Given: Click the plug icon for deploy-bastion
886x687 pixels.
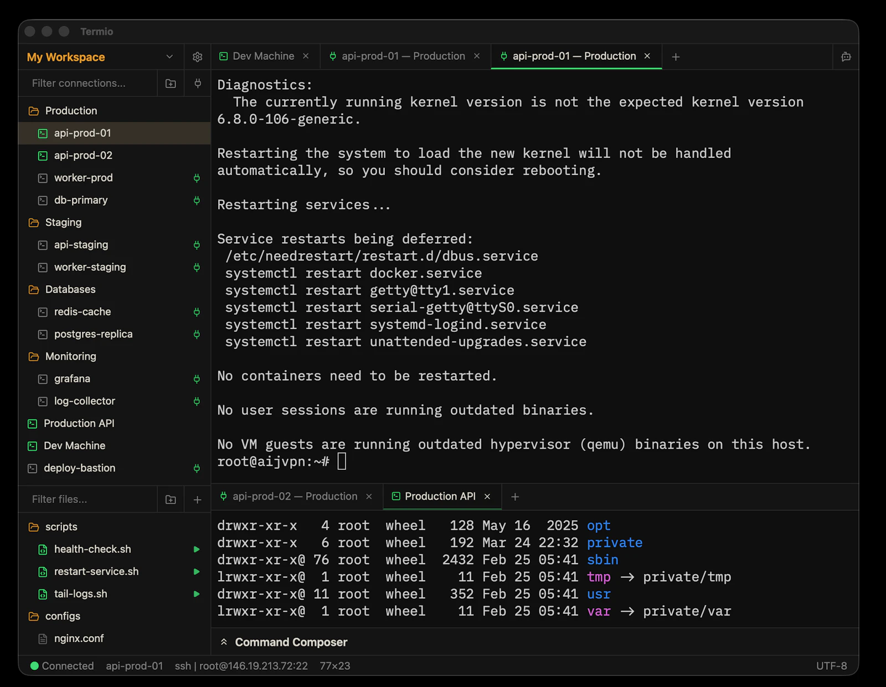Looking at the screenshot, I should coord(197,468).
